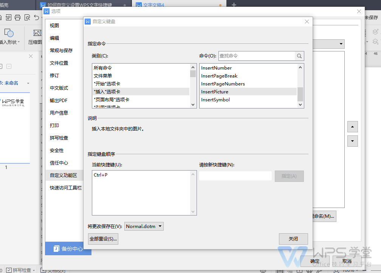Select "开始"选项卡 category

141,84
